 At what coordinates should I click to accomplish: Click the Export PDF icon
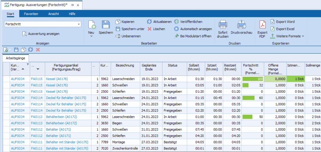262,24
